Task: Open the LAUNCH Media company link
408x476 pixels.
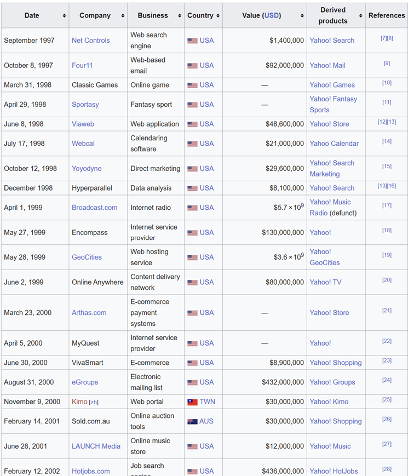Action: 96,446
